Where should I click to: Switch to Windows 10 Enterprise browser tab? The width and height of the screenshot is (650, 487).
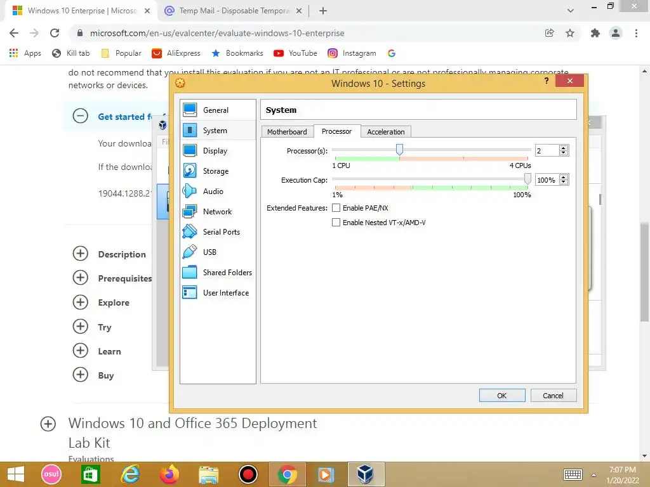[81, 11]
